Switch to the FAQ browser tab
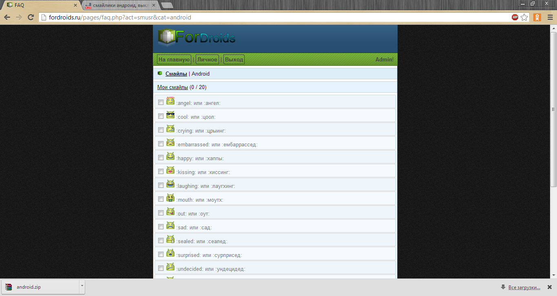Viewport: 557px width, 296px height. (x=41, y=5)
